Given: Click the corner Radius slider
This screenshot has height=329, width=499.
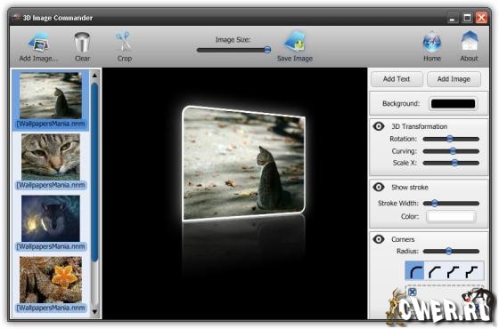Looking at the screenshot, I should tap(451, 251).
